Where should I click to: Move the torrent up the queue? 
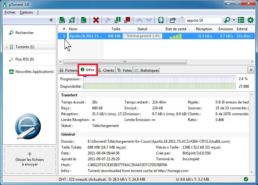[x=139, y=20]
